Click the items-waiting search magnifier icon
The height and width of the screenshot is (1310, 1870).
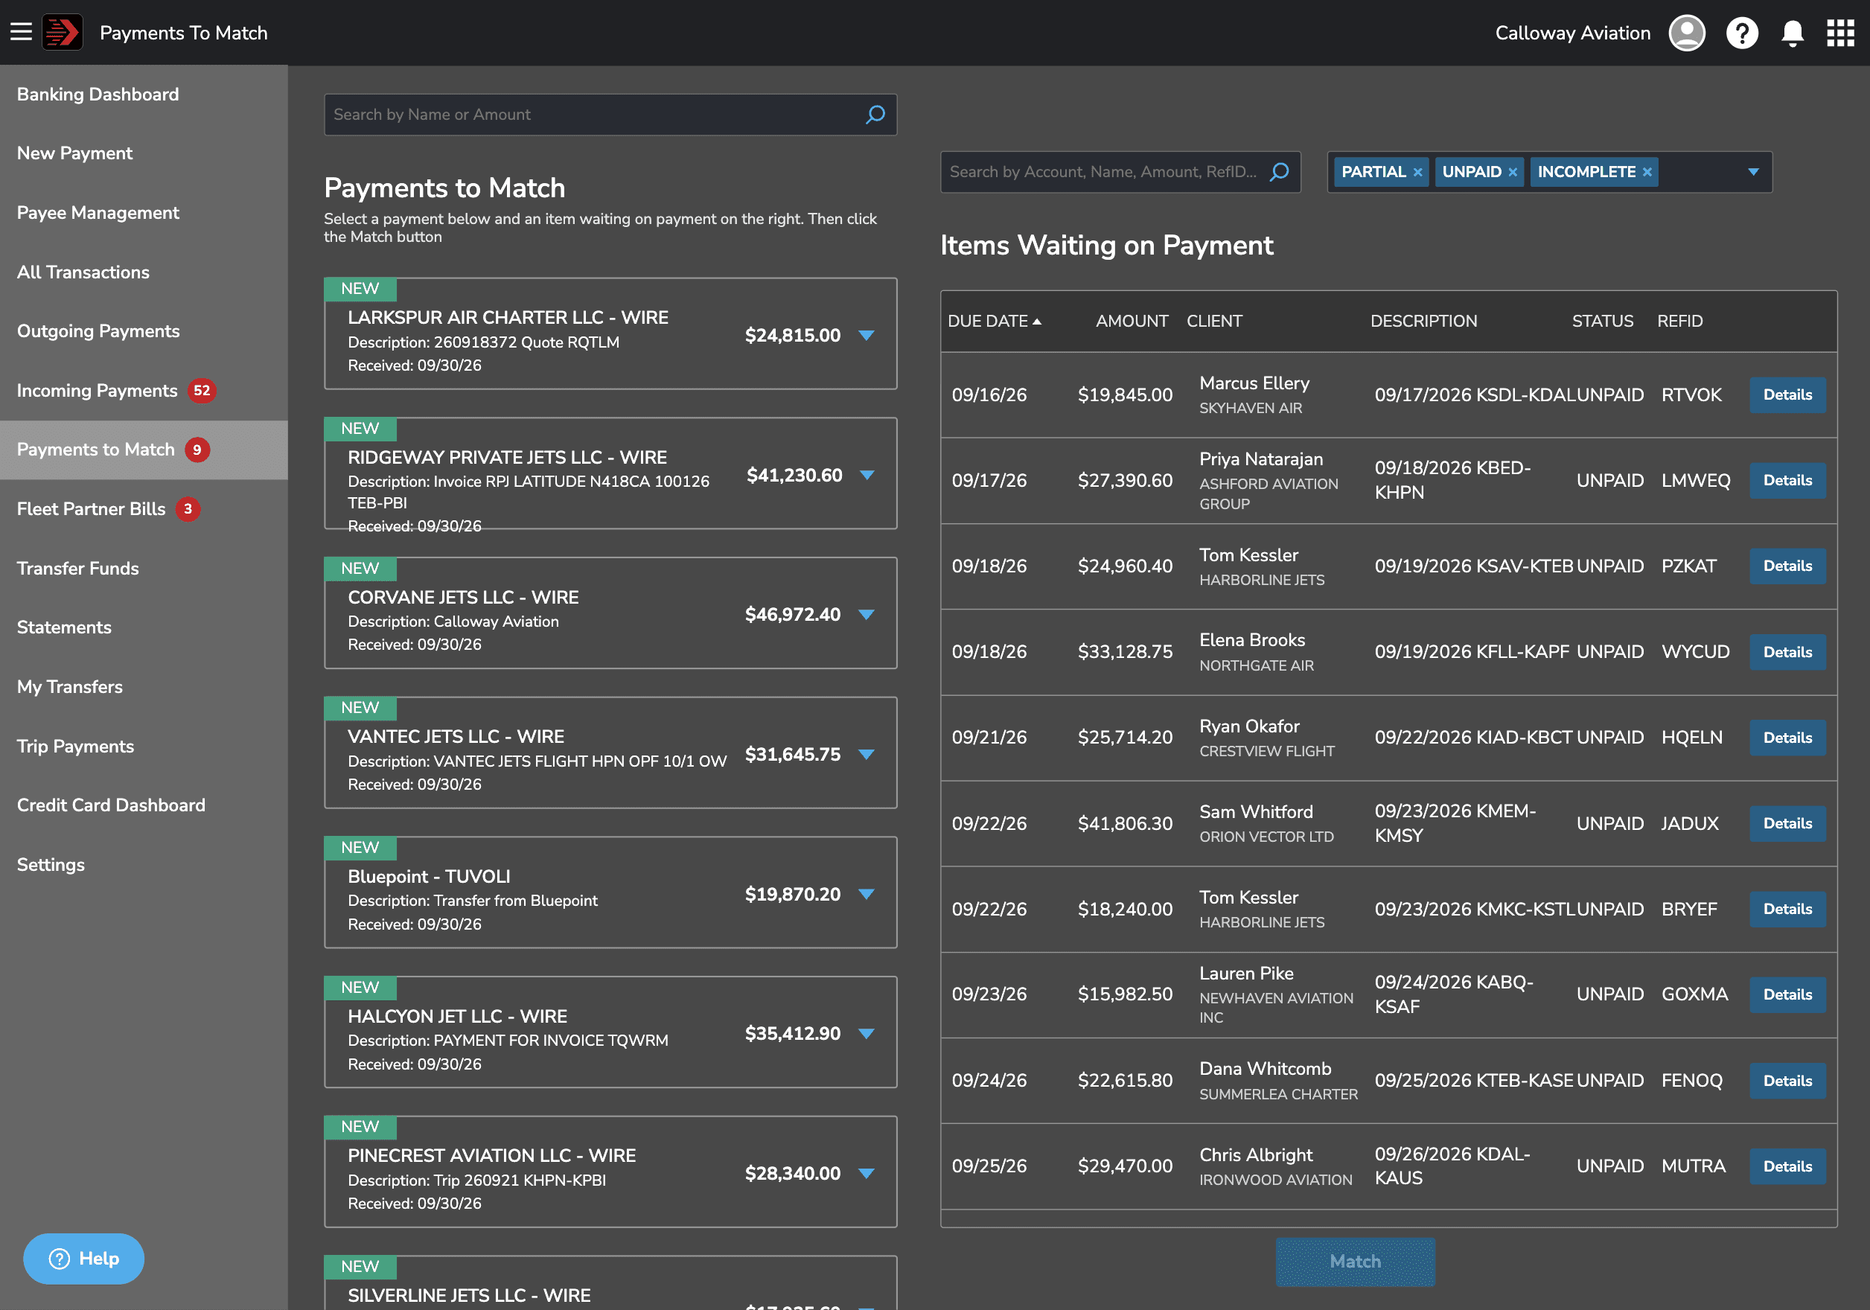click(x=1279, y=172)
